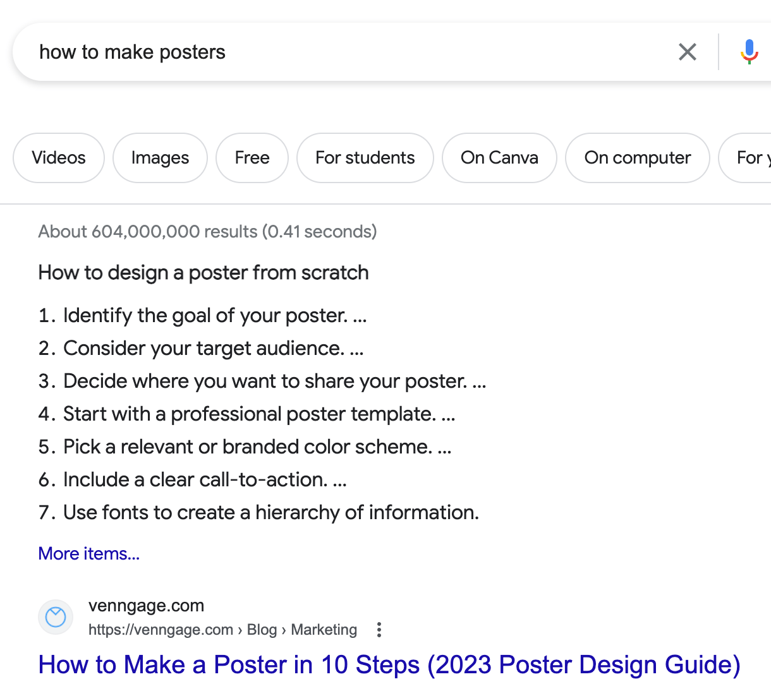Click the poster design guide result title
Screen dimensions: 771x696
click(389, 664)
